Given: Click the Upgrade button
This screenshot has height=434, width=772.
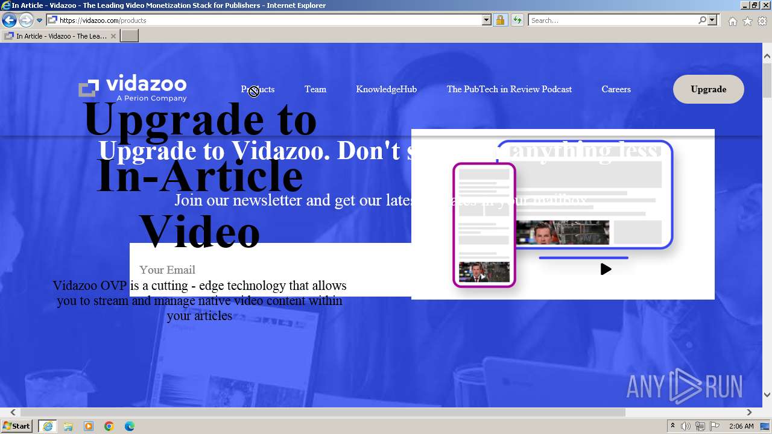Looking at the screenshot, I should tap(709, 89).
